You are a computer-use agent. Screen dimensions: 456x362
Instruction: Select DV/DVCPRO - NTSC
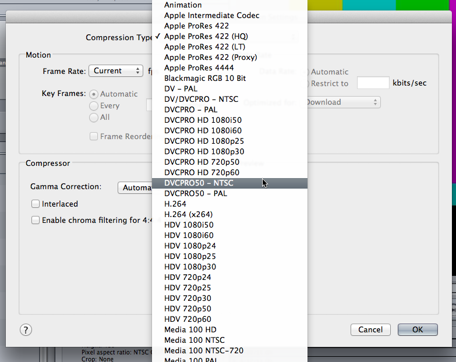click(229, 99)
